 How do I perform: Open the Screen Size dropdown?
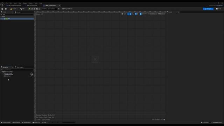click(x=153, y=14)
